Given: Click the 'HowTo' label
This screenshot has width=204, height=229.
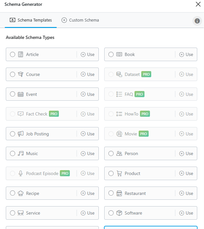Looking at the screenshot, I should click(x=131, y=114).
